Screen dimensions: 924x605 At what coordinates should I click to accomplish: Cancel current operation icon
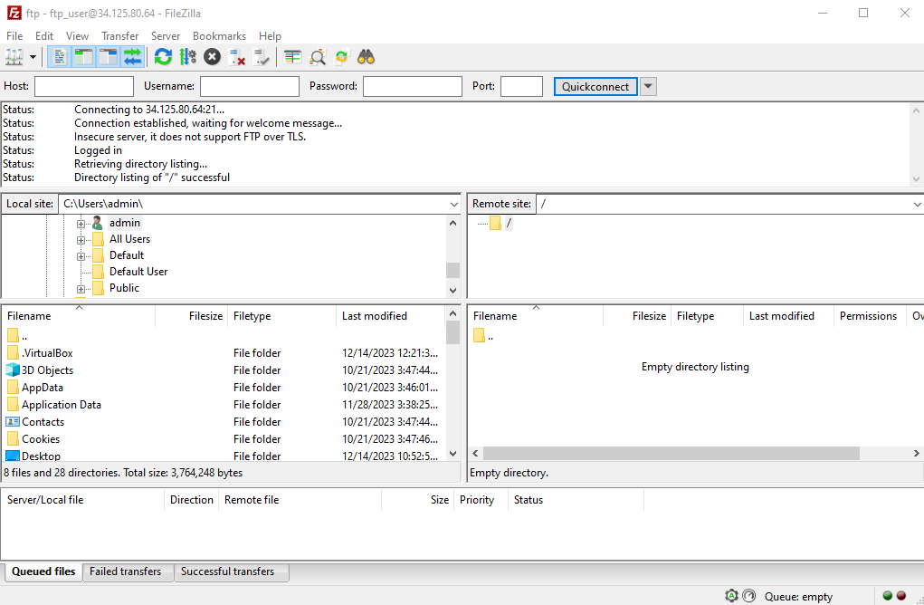212,57
